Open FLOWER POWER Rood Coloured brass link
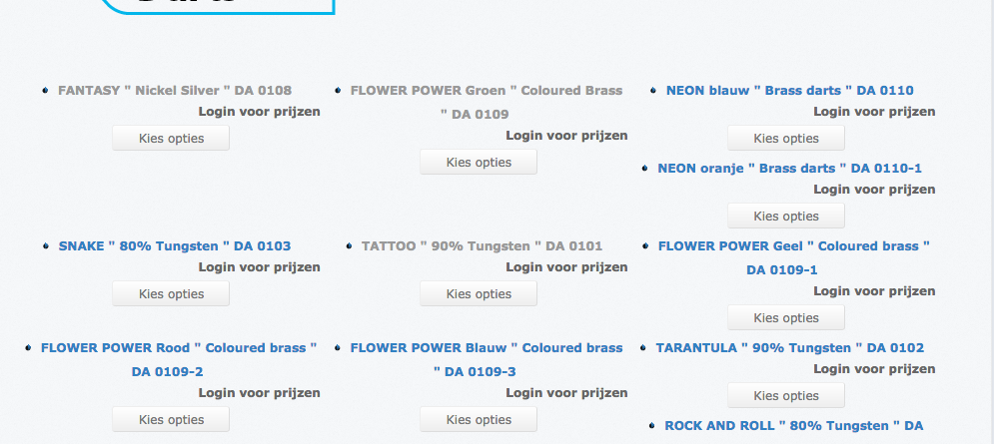 click(178, 348)
